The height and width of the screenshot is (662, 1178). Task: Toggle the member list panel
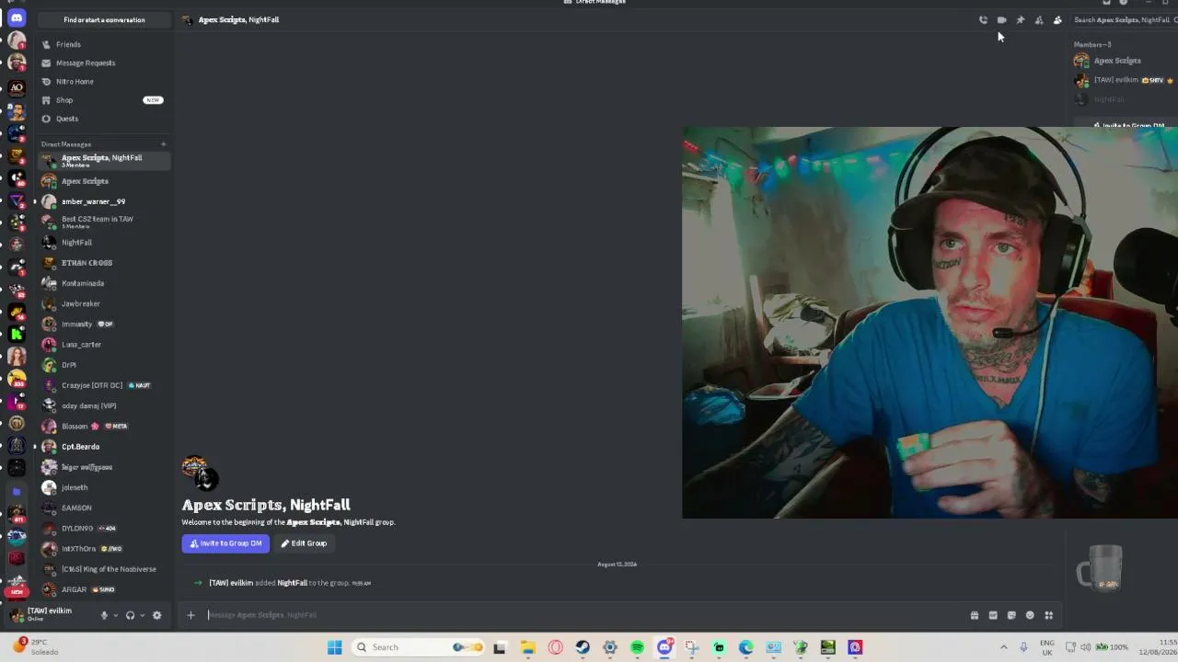(1057, 19)
